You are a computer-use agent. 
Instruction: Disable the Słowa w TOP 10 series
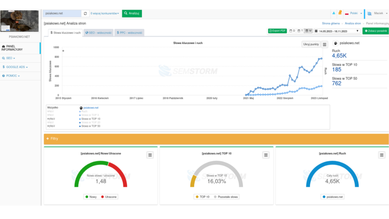click(51, 119)
